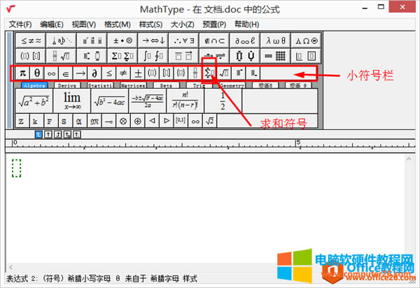The image size is (420, 288).
Task: Open the 文件(F) menu
Action: click(x=20, y=24)
